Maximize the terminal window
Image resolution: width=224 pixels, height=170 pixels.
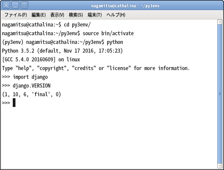[24, 5]
